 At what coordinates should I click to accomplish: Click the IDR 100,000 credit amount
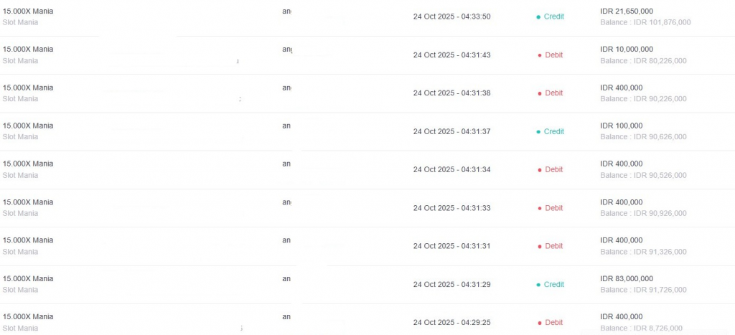622,126
